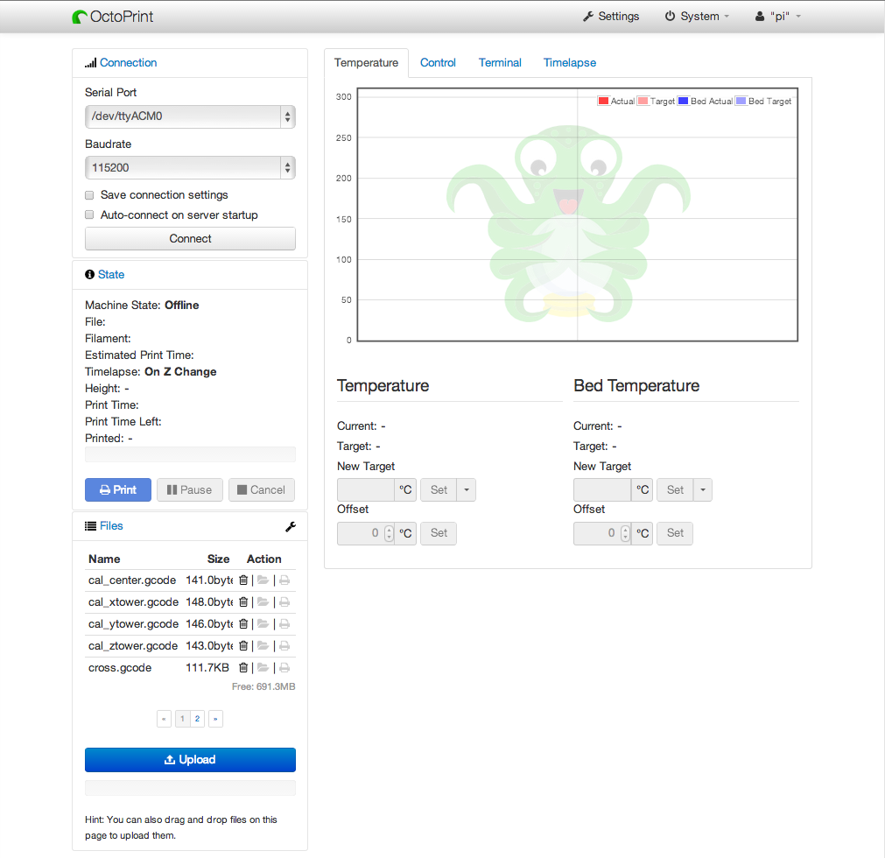The height and width of the screenshot is (858, 885).
Task: Click the red Actual legend swatch
Action: (603, 101)
